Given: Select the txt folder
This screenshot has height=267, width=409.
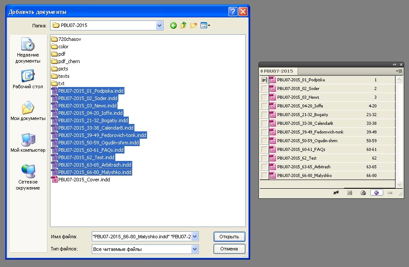Looking at the screenshot, I should tap(58, 83).
